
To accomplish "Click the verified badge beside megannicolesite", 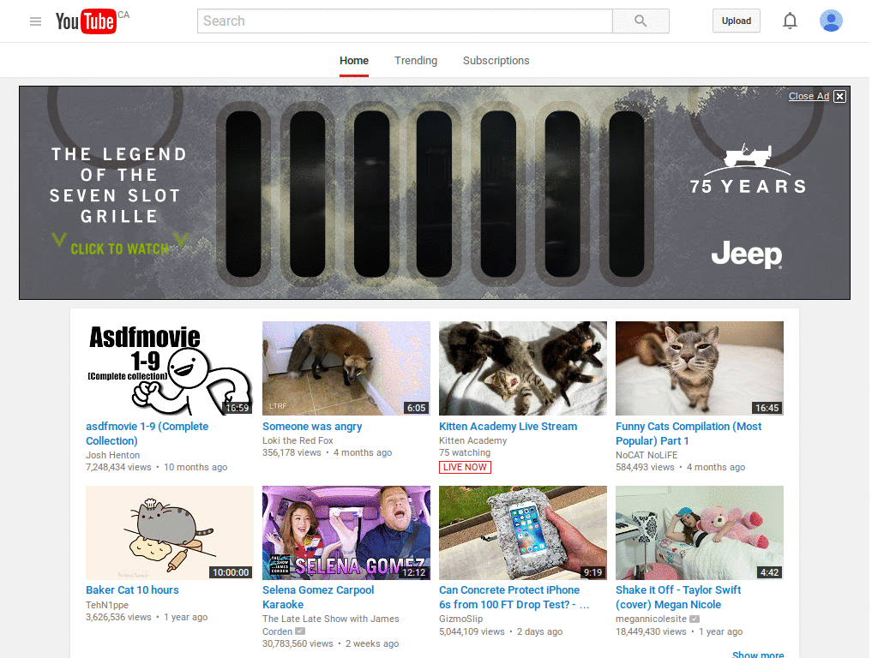I will 695,619.
